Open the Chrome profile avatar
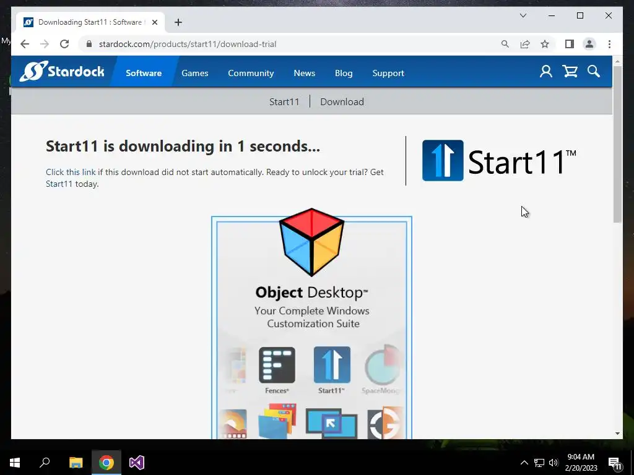 (589, 44)
